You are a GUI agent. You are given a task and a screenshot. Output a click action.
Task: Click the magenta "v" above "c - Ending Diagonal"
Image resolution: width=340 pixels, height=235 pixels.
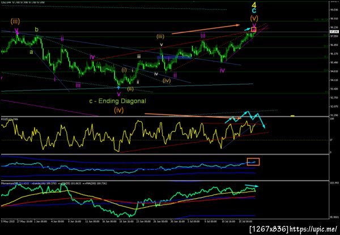(119, 94)
